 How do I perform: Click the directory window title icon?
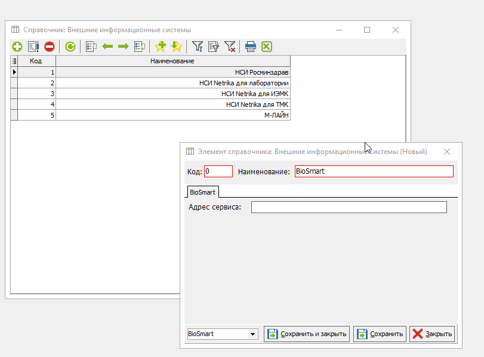point(15,30)
